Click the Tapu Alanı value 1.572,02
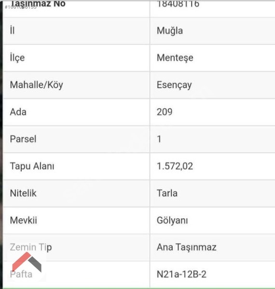275x289 pixels. point(175,166)
